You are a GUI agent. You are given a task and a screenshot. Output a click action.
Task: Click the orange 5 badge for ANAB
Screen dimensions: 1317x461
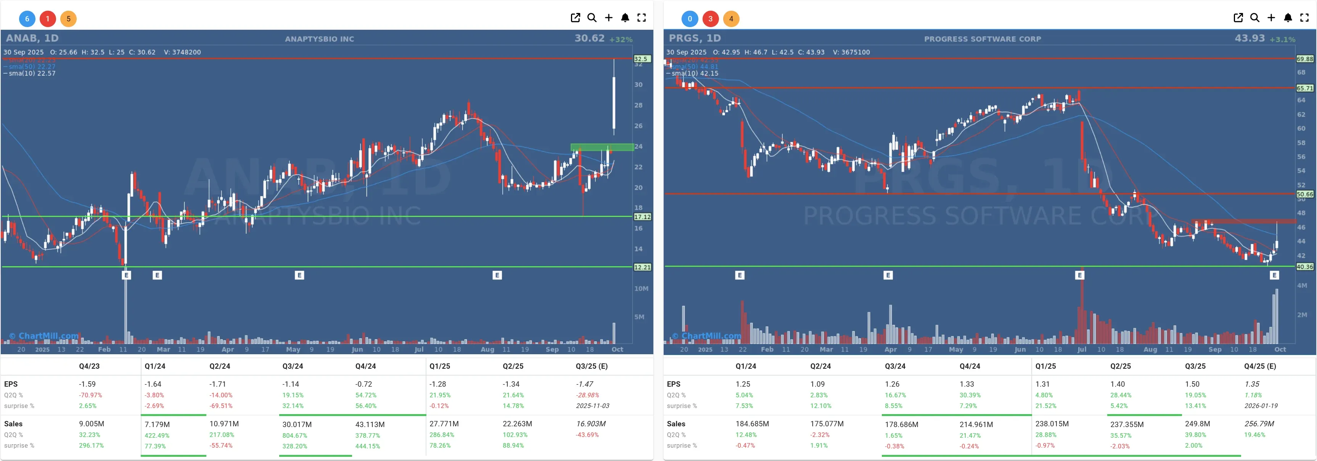point(69,19)
